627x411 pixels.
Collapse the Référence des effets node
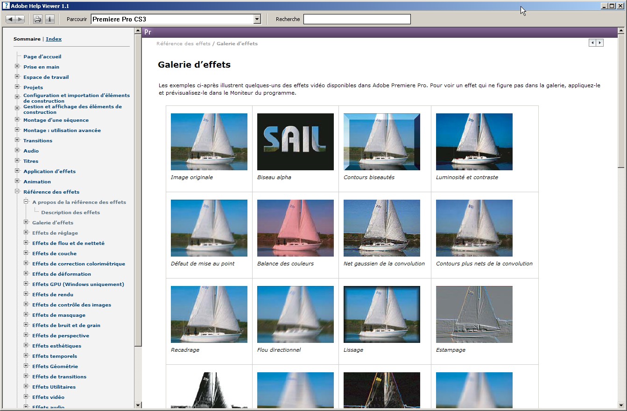click(x=17, y=192)
